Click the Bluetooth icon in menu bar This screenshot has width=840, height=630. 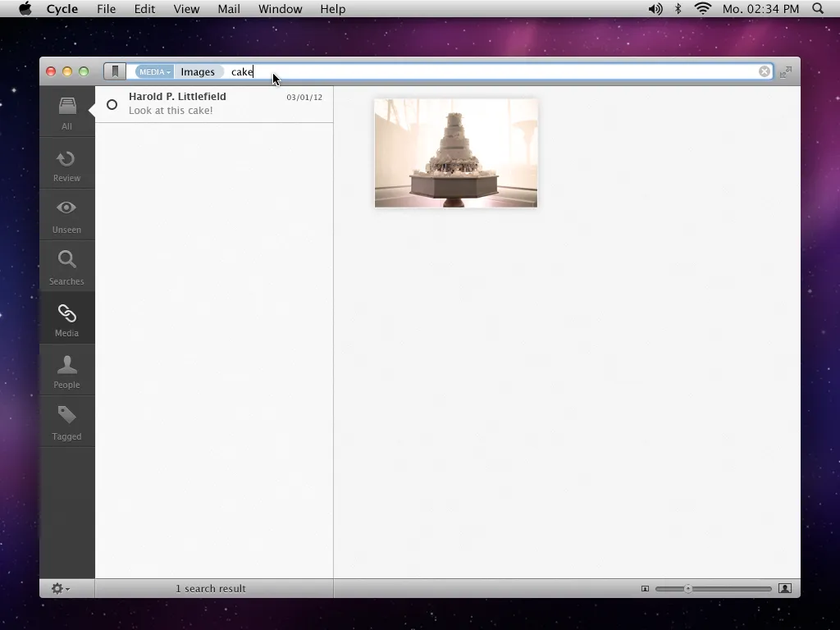[x=678, y=8]
